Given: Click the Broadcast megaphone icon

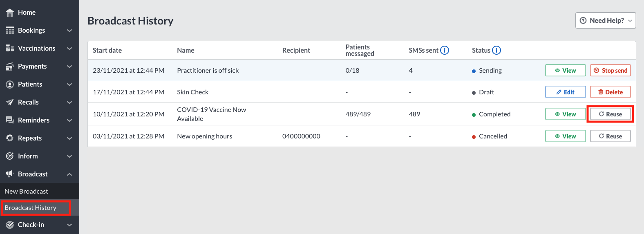Looking at the screenshot, I should [x=10, y=174].
